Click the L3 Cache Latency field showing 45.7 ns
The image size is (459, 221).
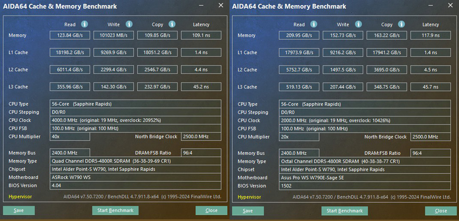click(x=430, y=87)
